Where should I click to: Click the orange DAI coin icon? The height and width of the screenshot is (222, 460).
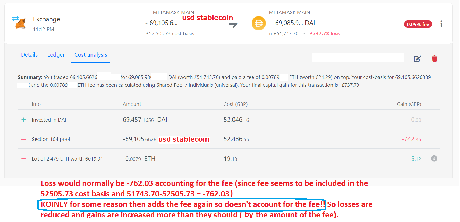pyautogui.click(x=259, y=23)
